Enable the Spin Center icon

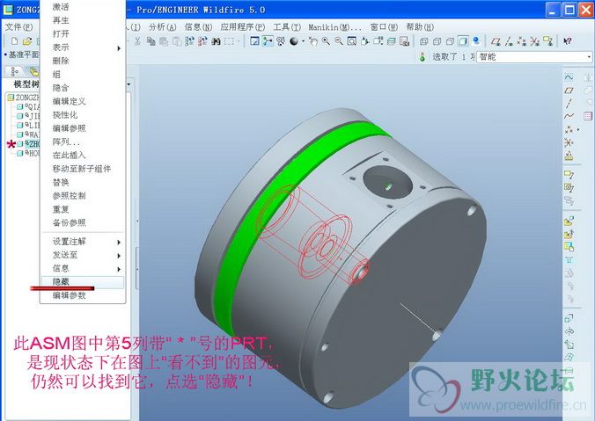tap(268, 41)
